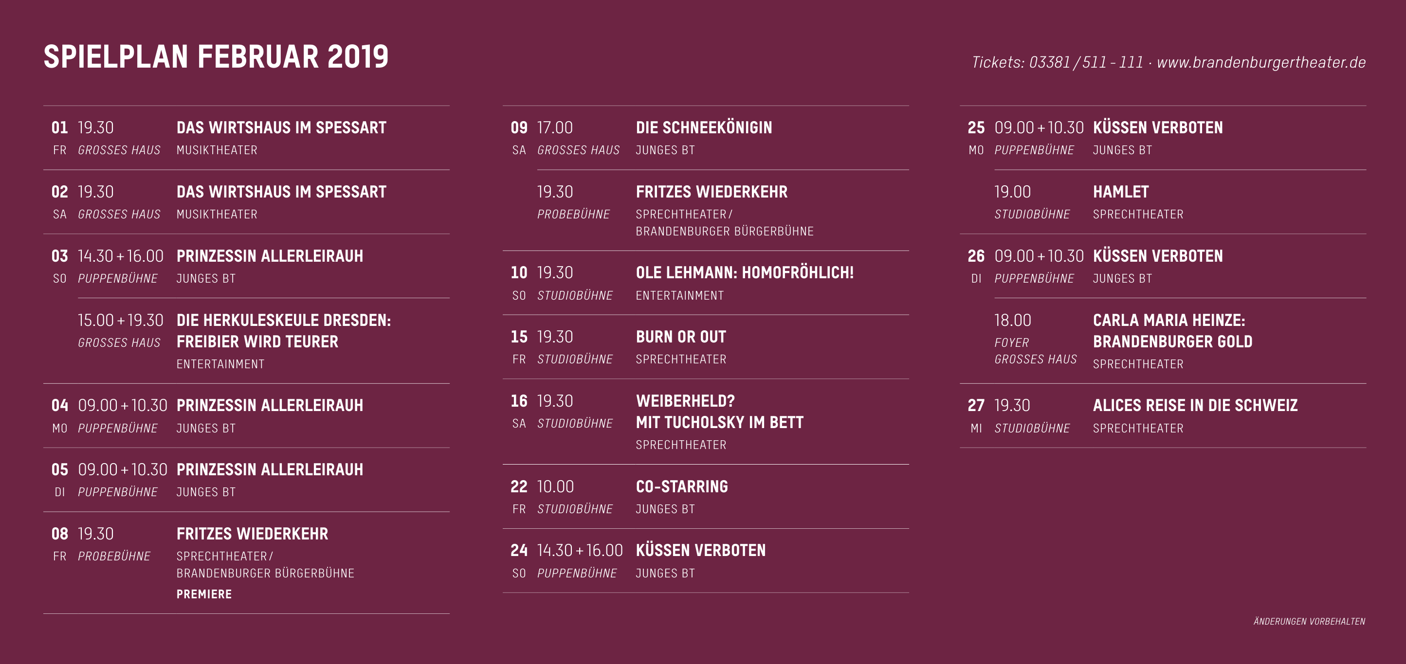Select the Spielplan Februar 2019 heading
This screenshot has height=664, width=1406.
216,57
